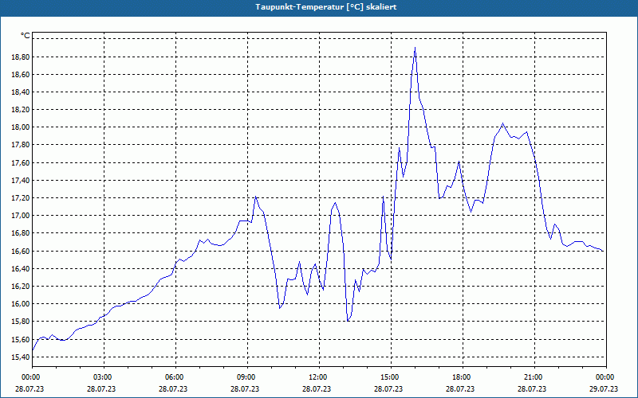Select the 12:00 x-axis time label
The image size is (638, 398).
tap(319, 377)
